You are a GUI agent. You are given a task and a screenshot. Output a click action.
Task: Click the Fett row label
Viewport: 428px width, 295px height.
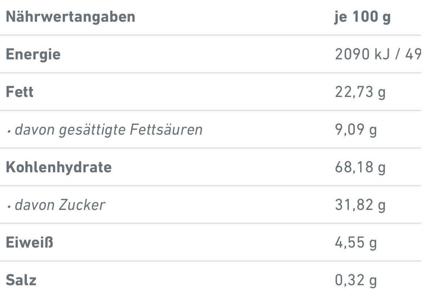pyautogui.click(x=20, y=92)
